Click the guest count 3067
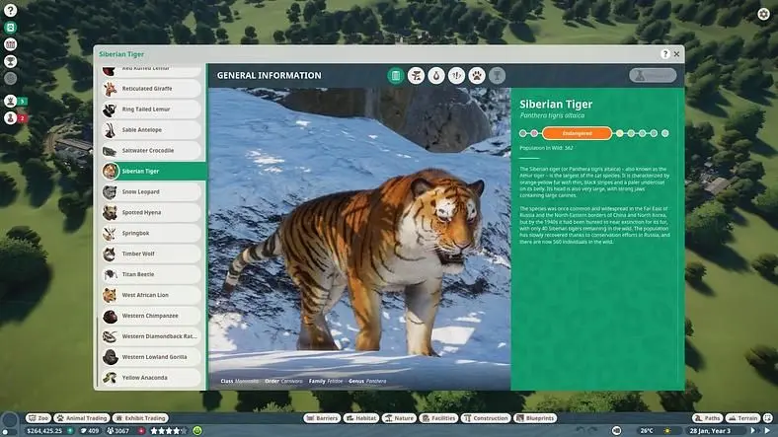Image resolution: width=778 pixels, height=437 pixels. pos(122,431)
